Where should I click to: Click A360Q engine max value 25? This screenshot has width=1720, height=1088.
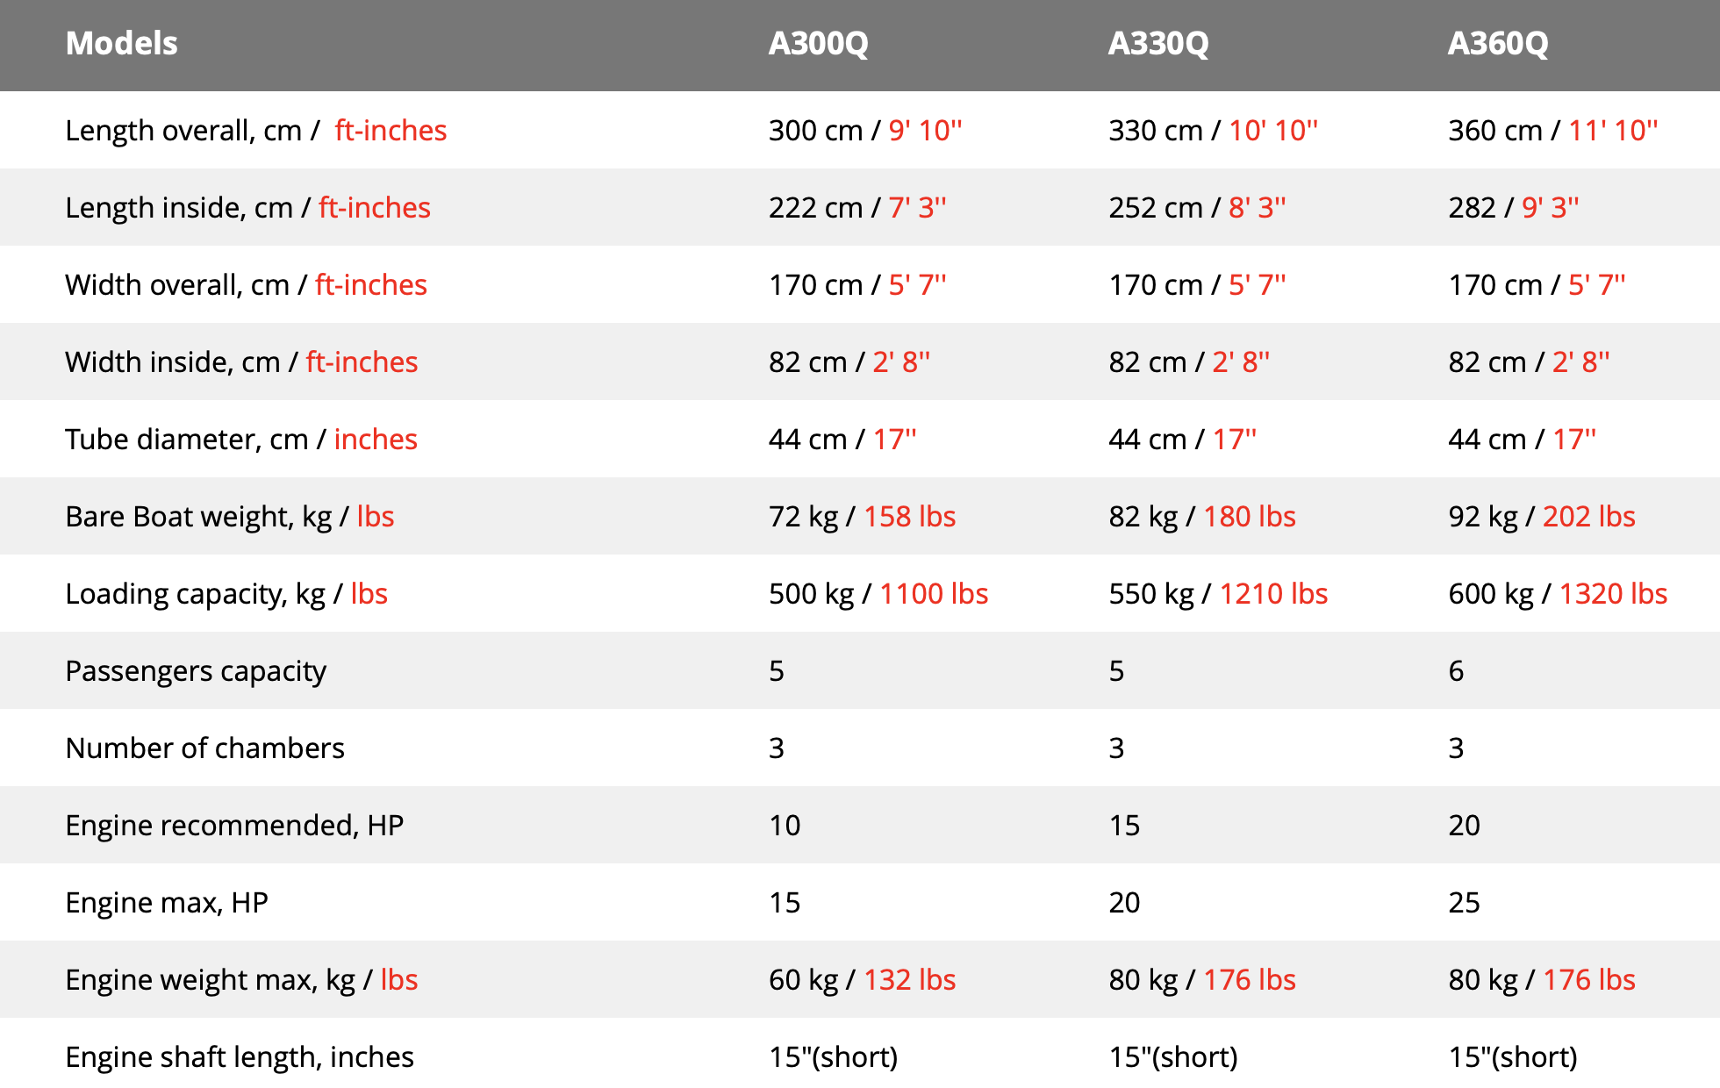coord(1464,903)
